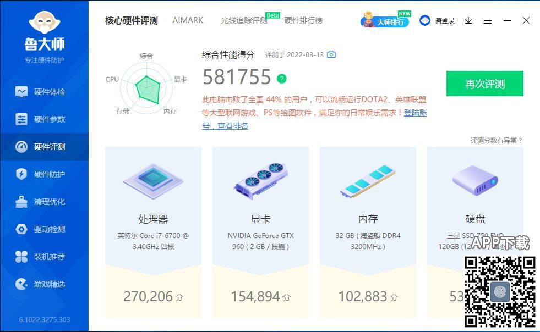Switch to the 硬件排行榜 tab
Viewport: 540px width, 332px height.
303,20
